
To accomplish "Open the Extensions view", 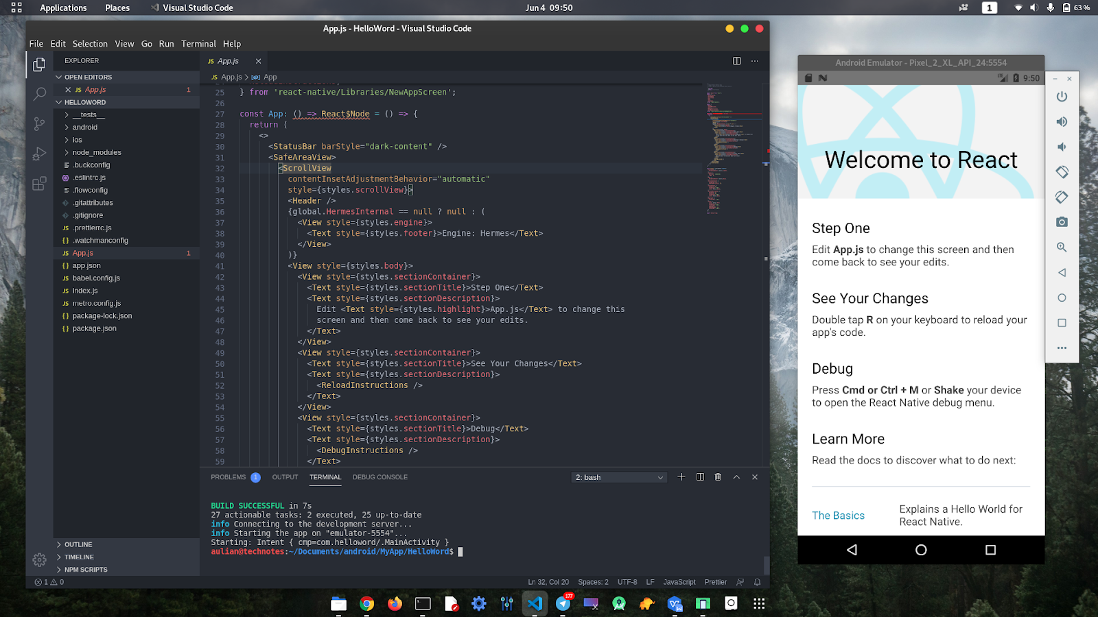I will click(x=39, y=184).
